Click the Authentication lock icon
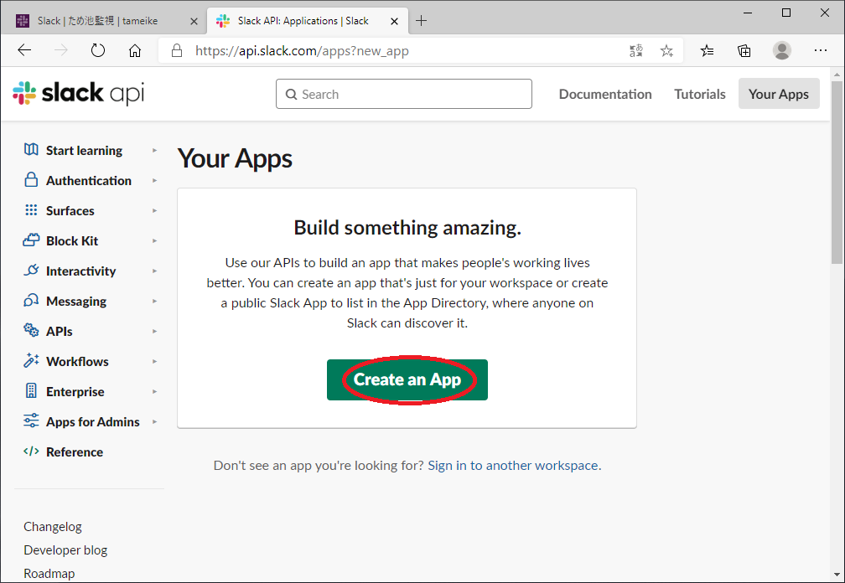This screenshot has height=583, width=845. coord(31,180)
